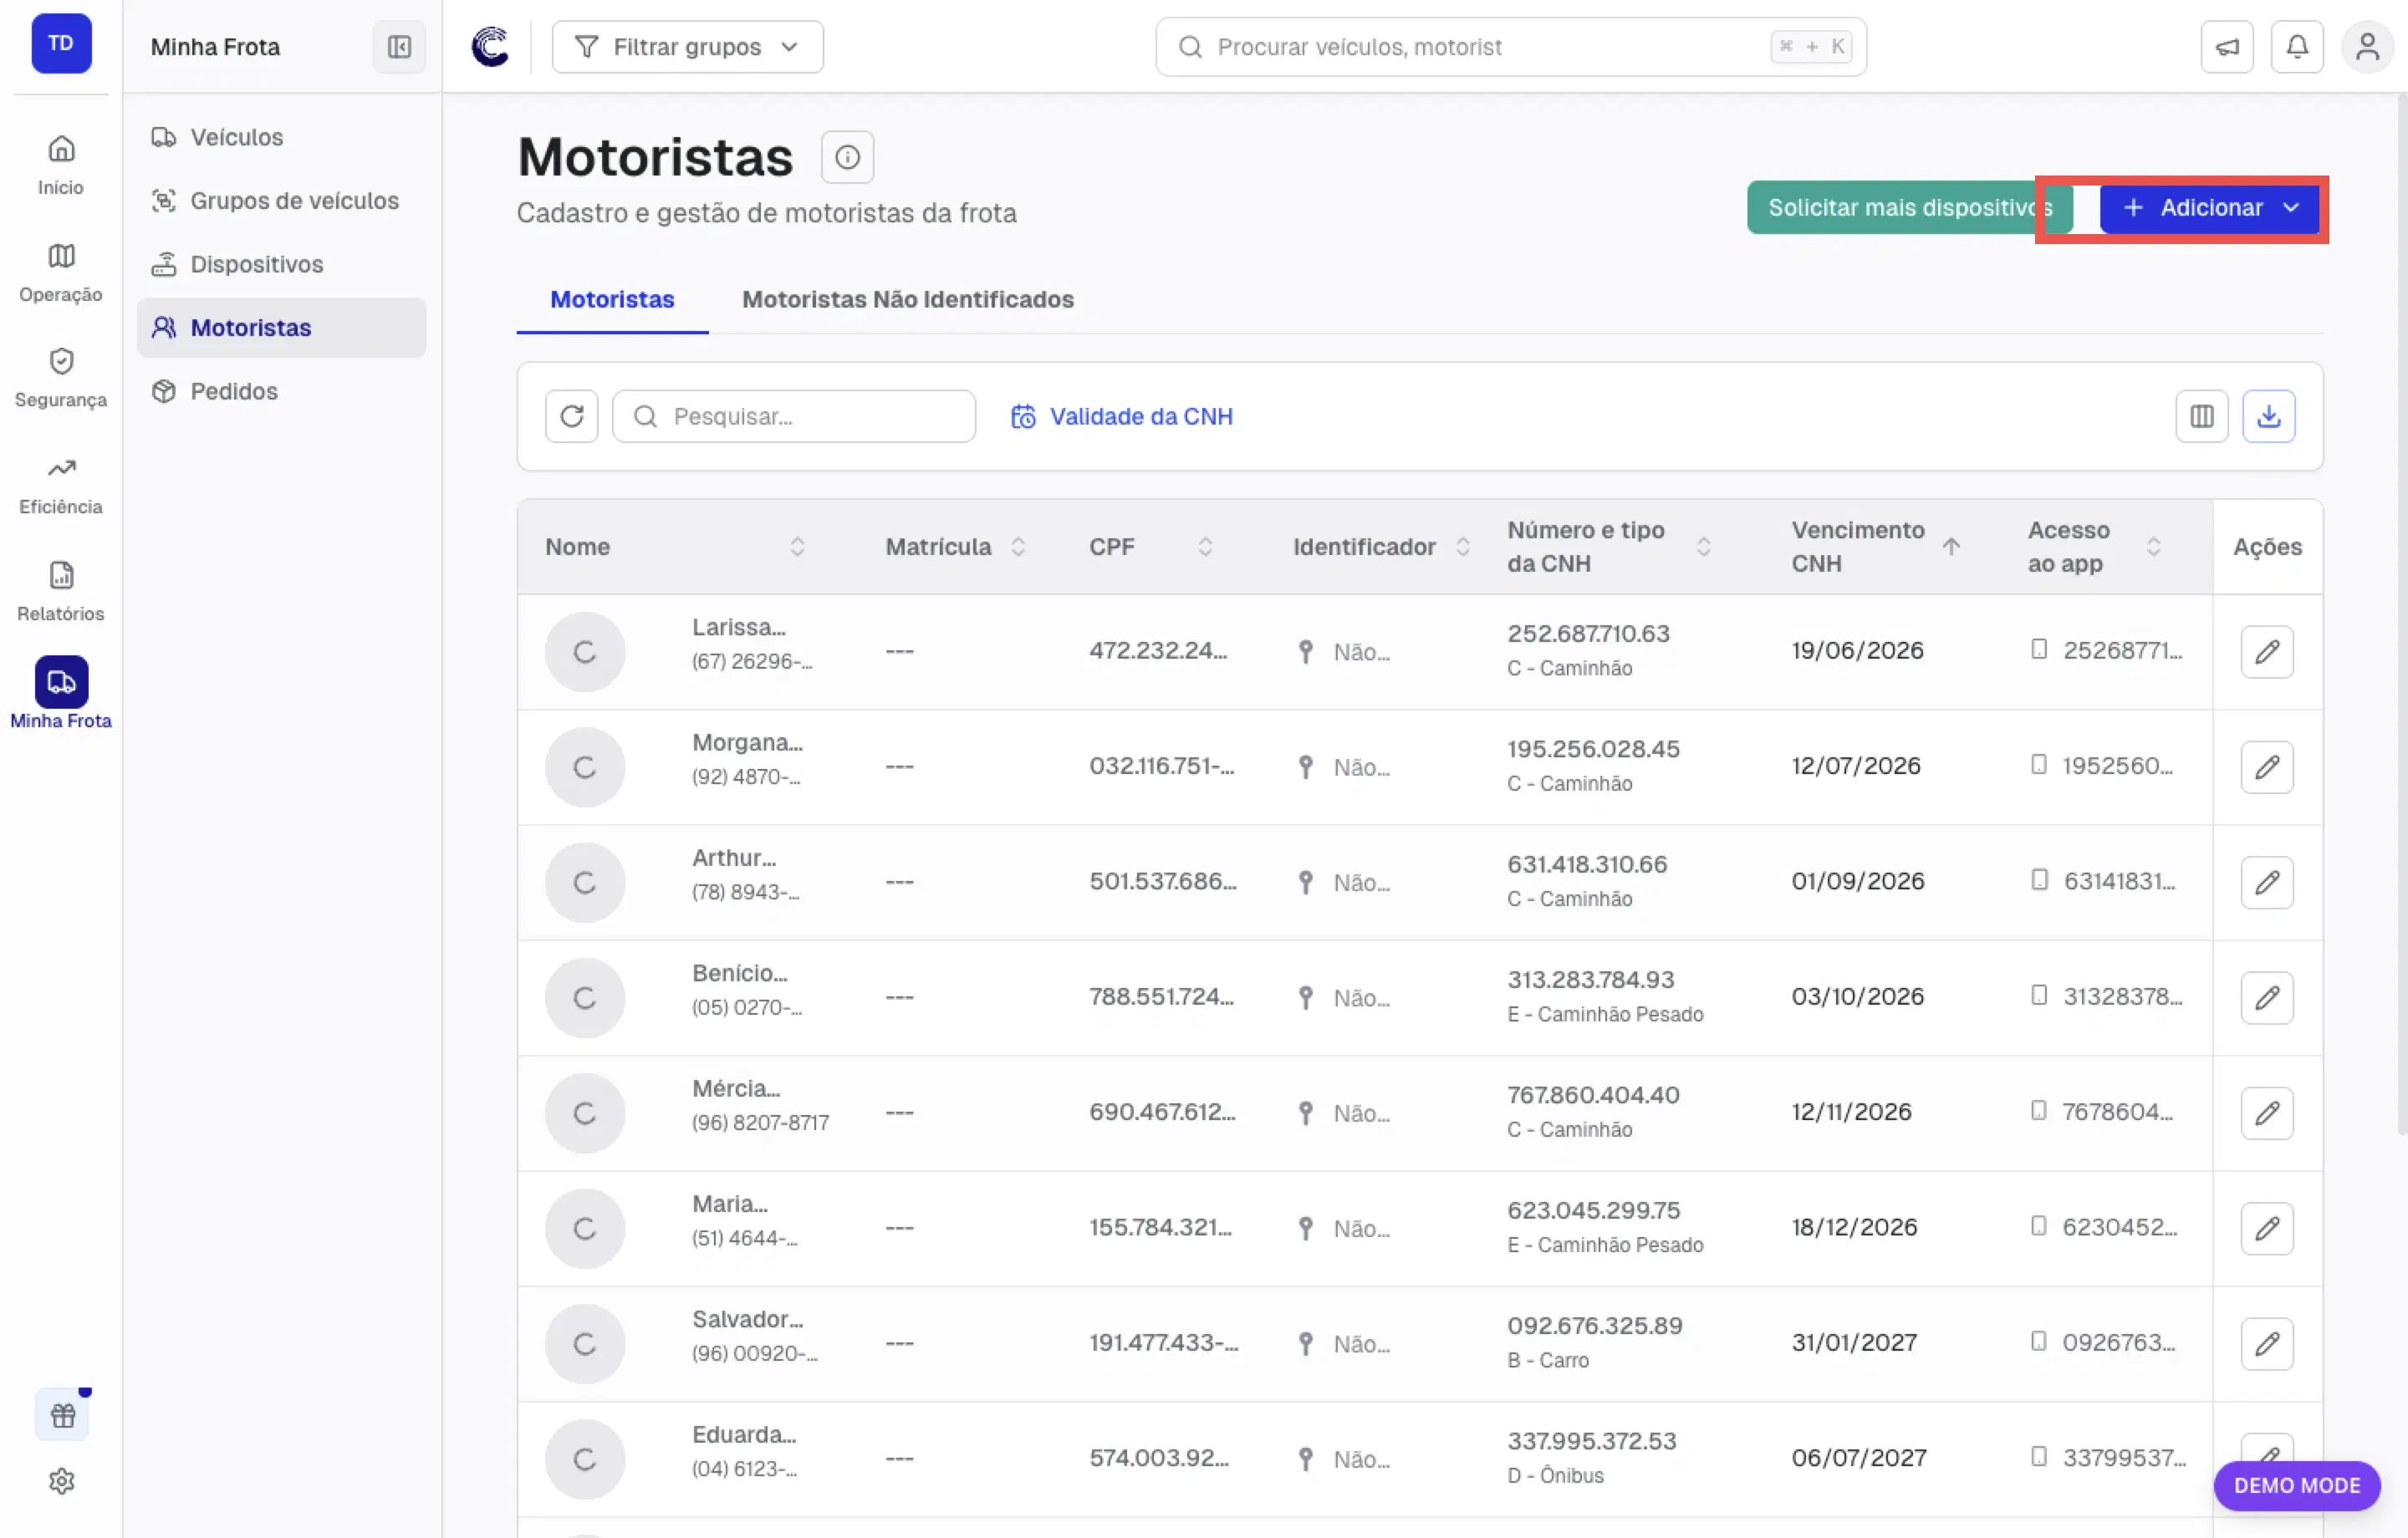The image size is (2408, 1538).
Task: Open settings gear in left rail
Action: point(62,1481)
